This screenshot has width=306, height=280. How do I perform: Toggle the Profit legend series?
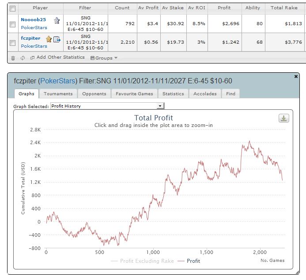click(x=189, y=261)
